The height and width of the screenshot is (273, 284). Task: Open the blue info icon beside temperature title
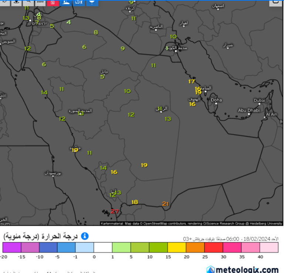point(85,236)
